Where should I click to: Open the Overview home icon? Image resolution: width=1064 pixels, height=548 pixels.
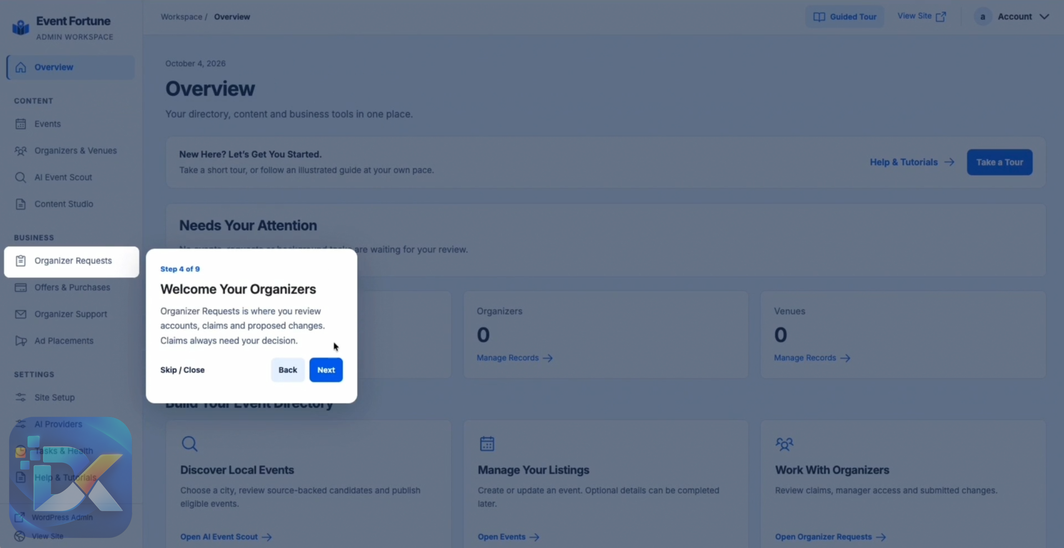[20, 67]
